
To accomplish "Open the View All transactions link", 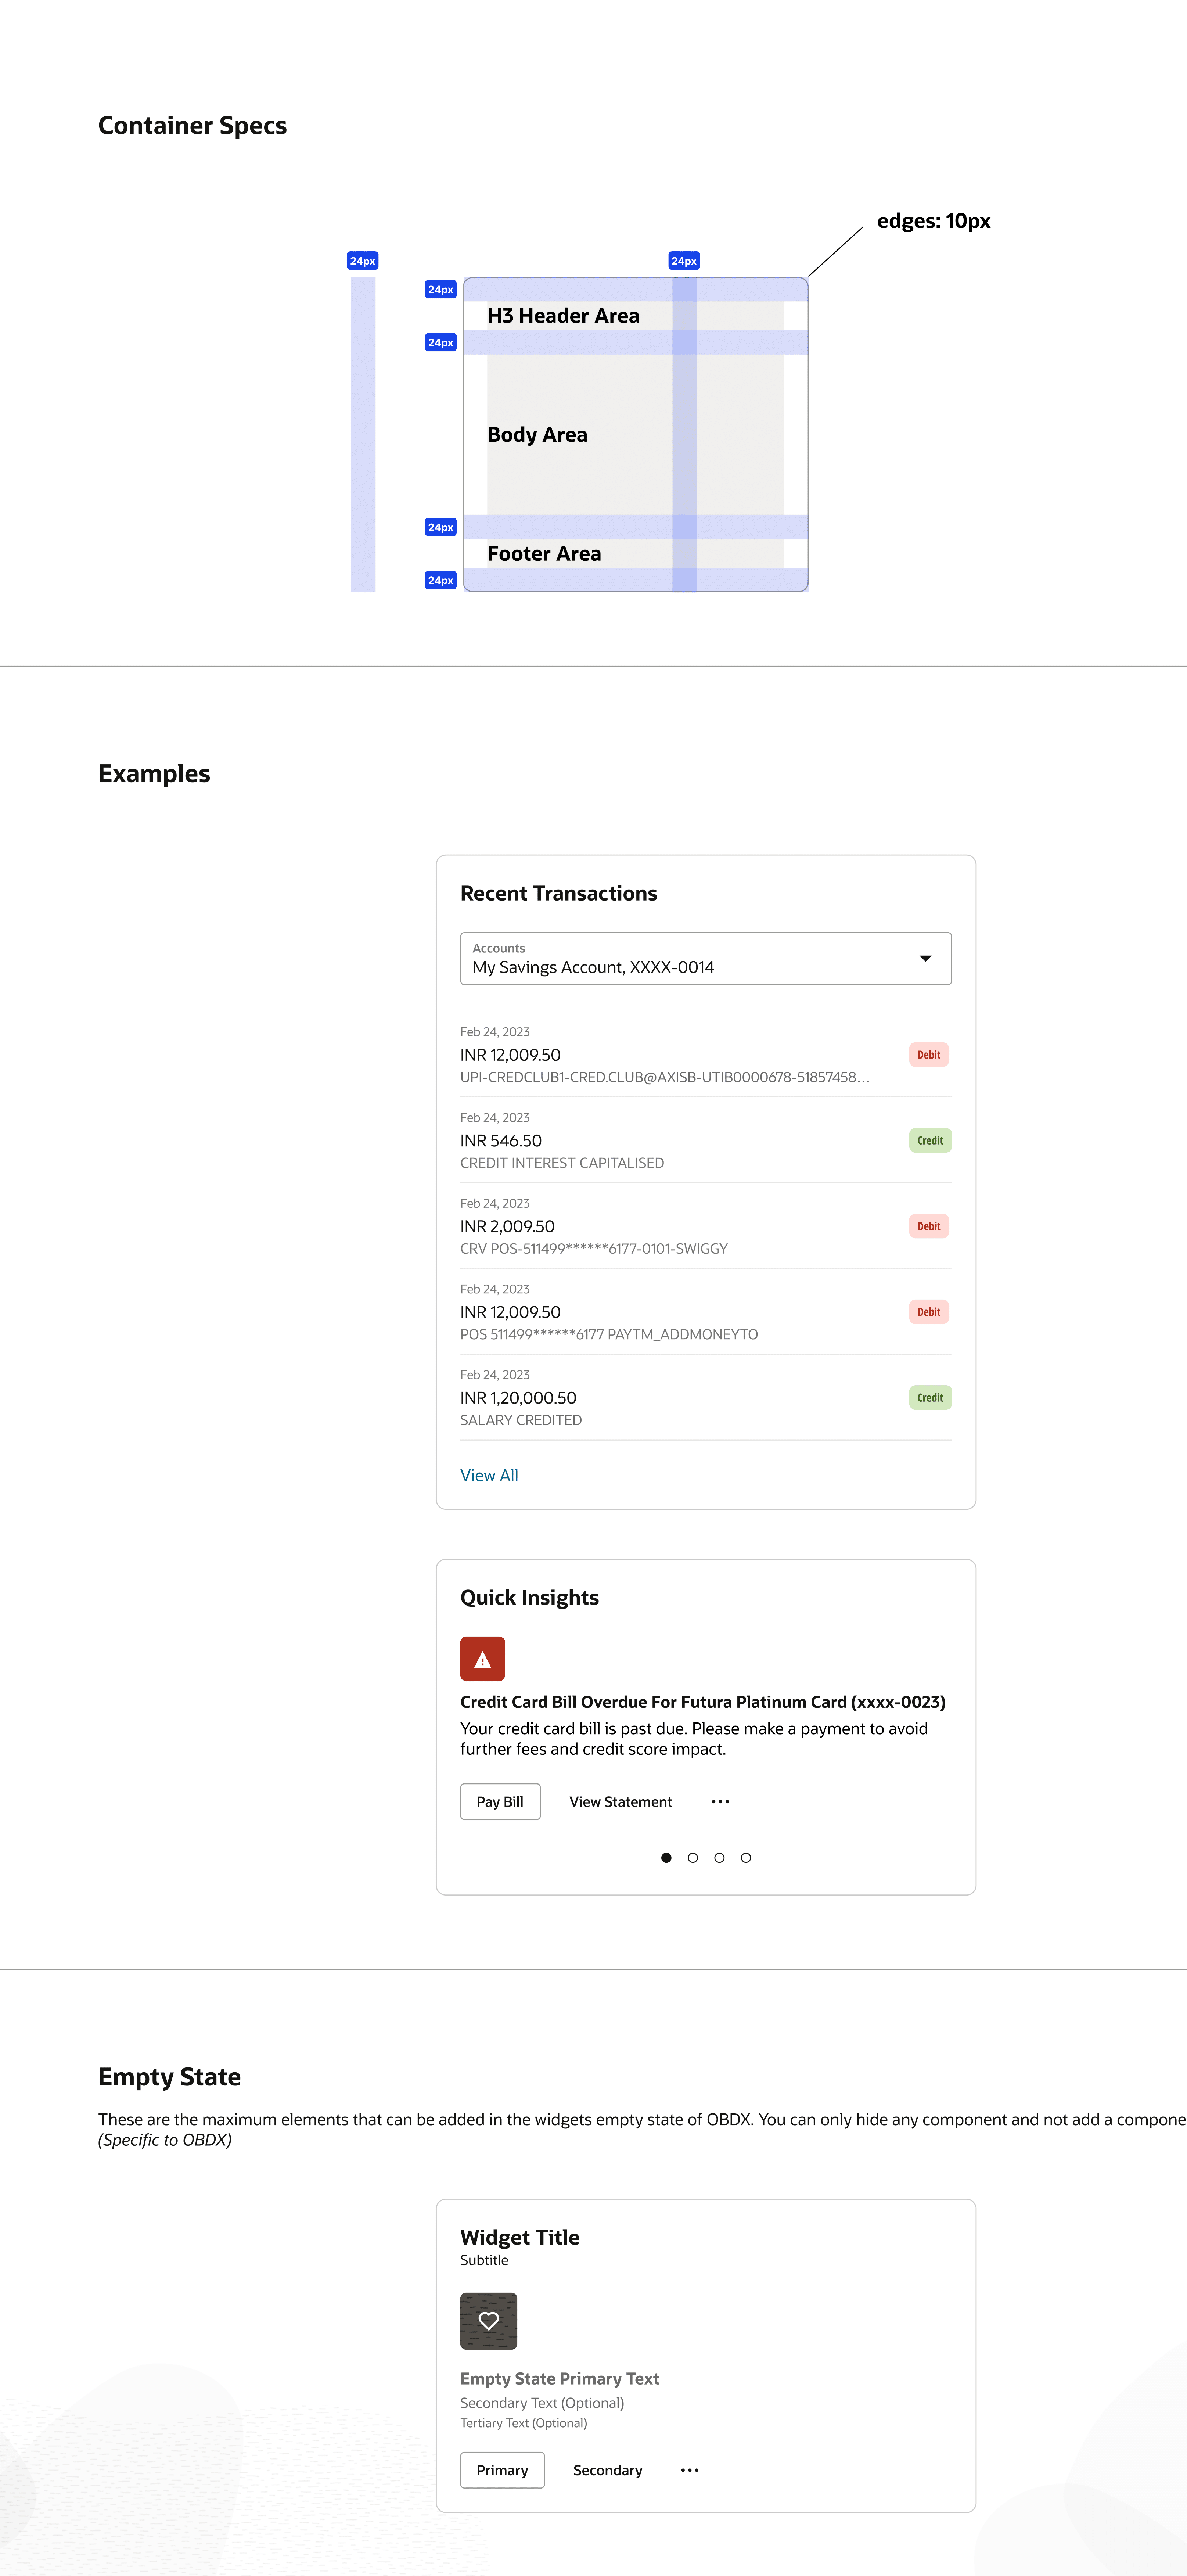I will coord(489,1475).
